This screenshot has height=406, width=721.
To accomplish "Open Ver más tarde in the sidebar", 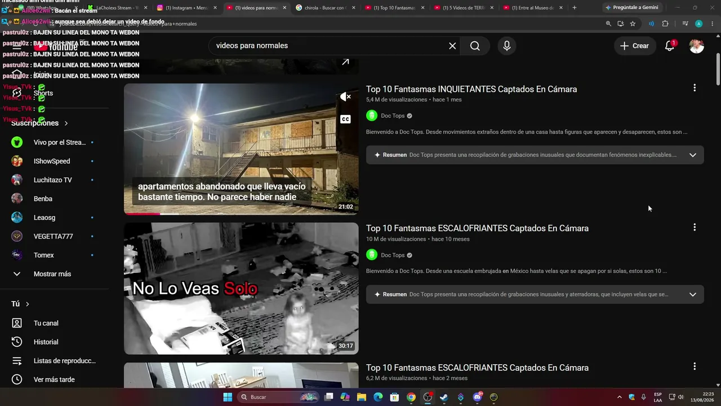I will 54,379.
